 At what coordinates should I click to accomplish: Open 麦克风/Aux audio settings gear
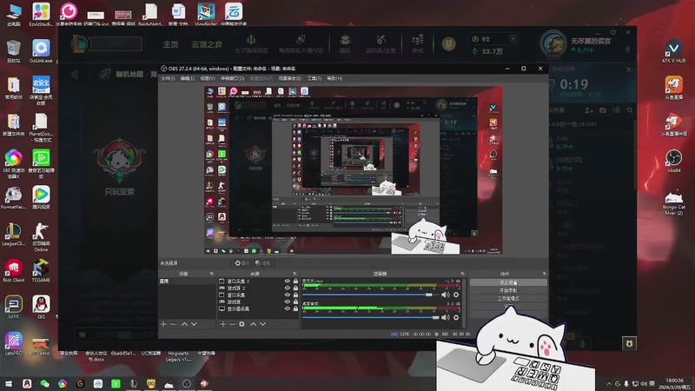click(455, 295)
